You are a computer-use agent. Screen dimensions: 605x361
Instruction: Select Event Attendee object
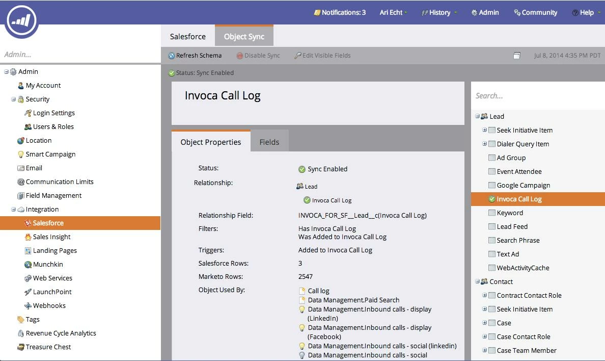tap(515, 172)
